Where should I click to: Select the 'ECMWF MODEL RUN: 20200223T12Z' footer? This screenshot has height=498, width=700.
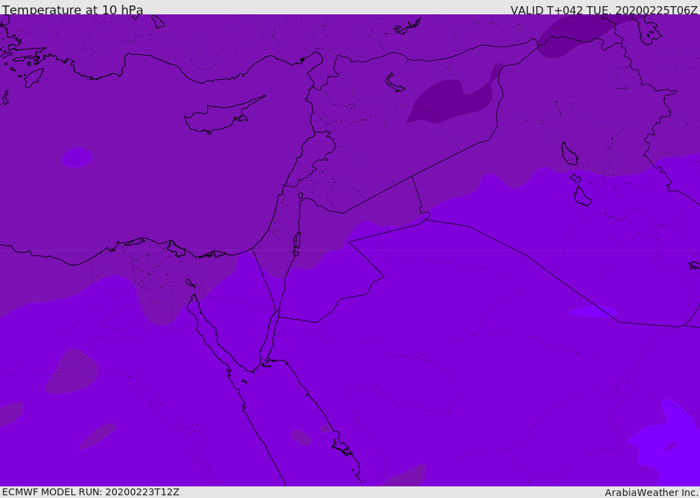91,492
